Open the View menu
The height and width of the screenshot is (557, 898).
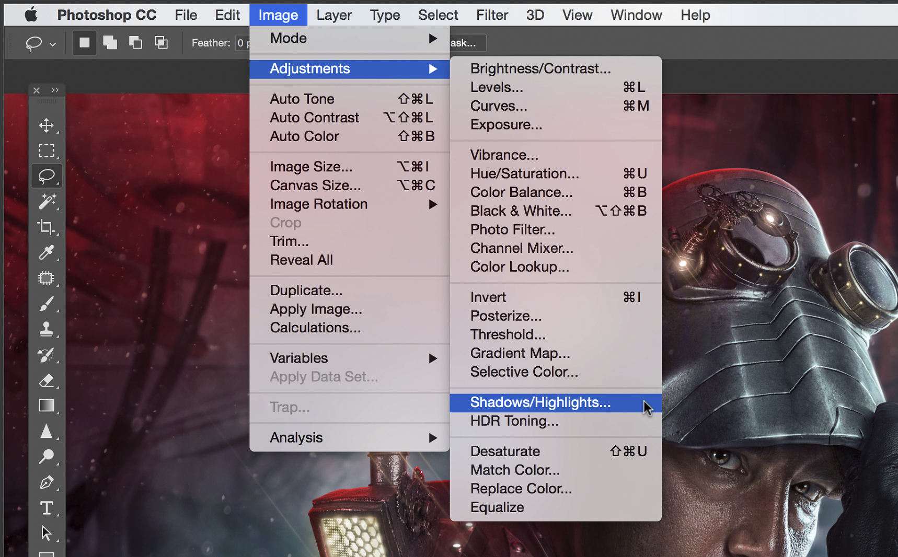[577, 15]
